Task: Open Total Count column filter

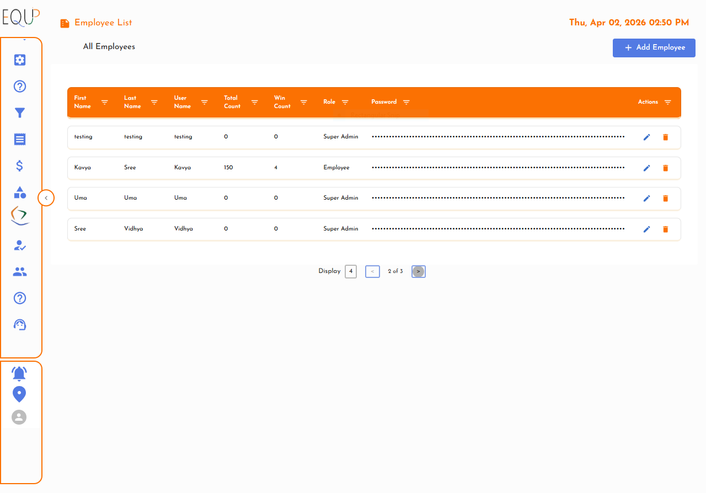Action: [x=255, y=102]
